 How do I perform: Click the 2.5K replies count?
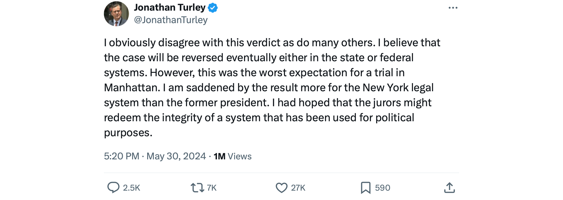[x=131, y=188]
